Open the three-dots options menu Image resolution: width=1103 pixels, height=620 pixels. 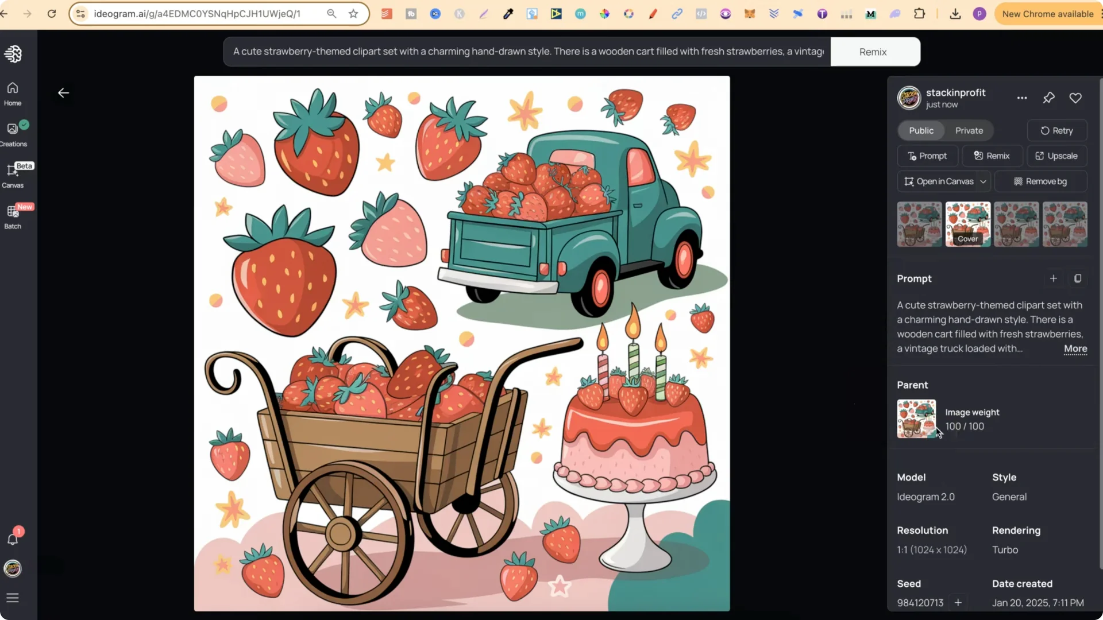tap(1021, 98)
